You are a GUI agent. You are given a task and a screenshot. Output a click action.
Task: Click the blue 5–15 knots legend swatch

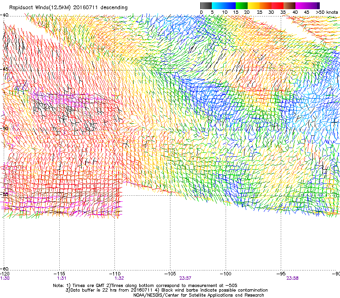(x=224, y=6)
